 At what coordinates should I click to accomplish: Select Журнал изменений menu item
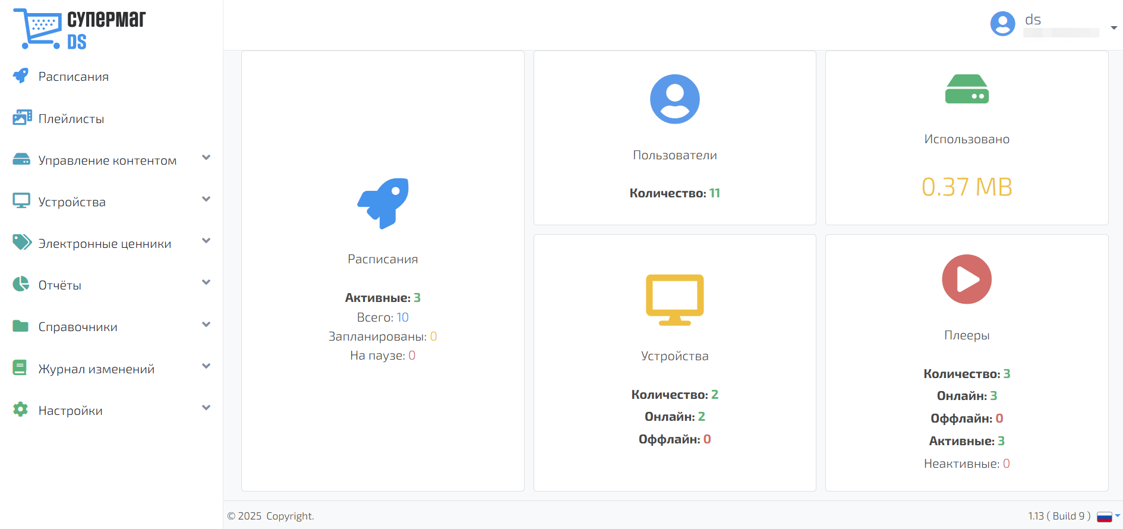tap(96, 369)
